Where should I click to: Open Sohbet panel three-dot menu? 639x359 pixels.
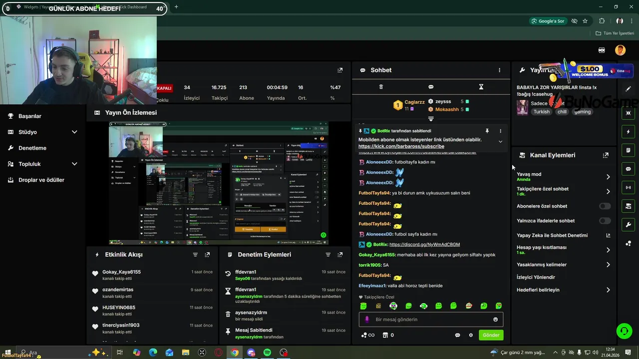tap(499, 70)
